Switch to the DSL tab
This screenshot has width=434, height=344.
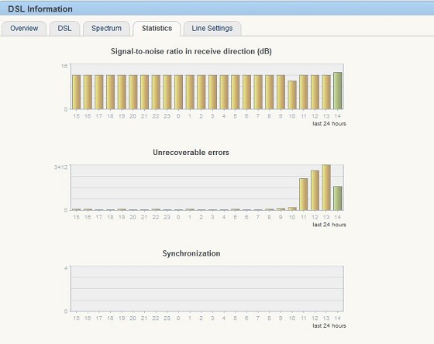[x=64, y=28]
